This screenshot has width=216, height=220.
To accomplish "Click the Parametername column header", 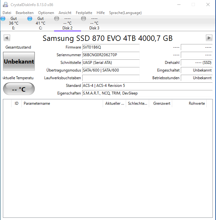I will point(62,103).
